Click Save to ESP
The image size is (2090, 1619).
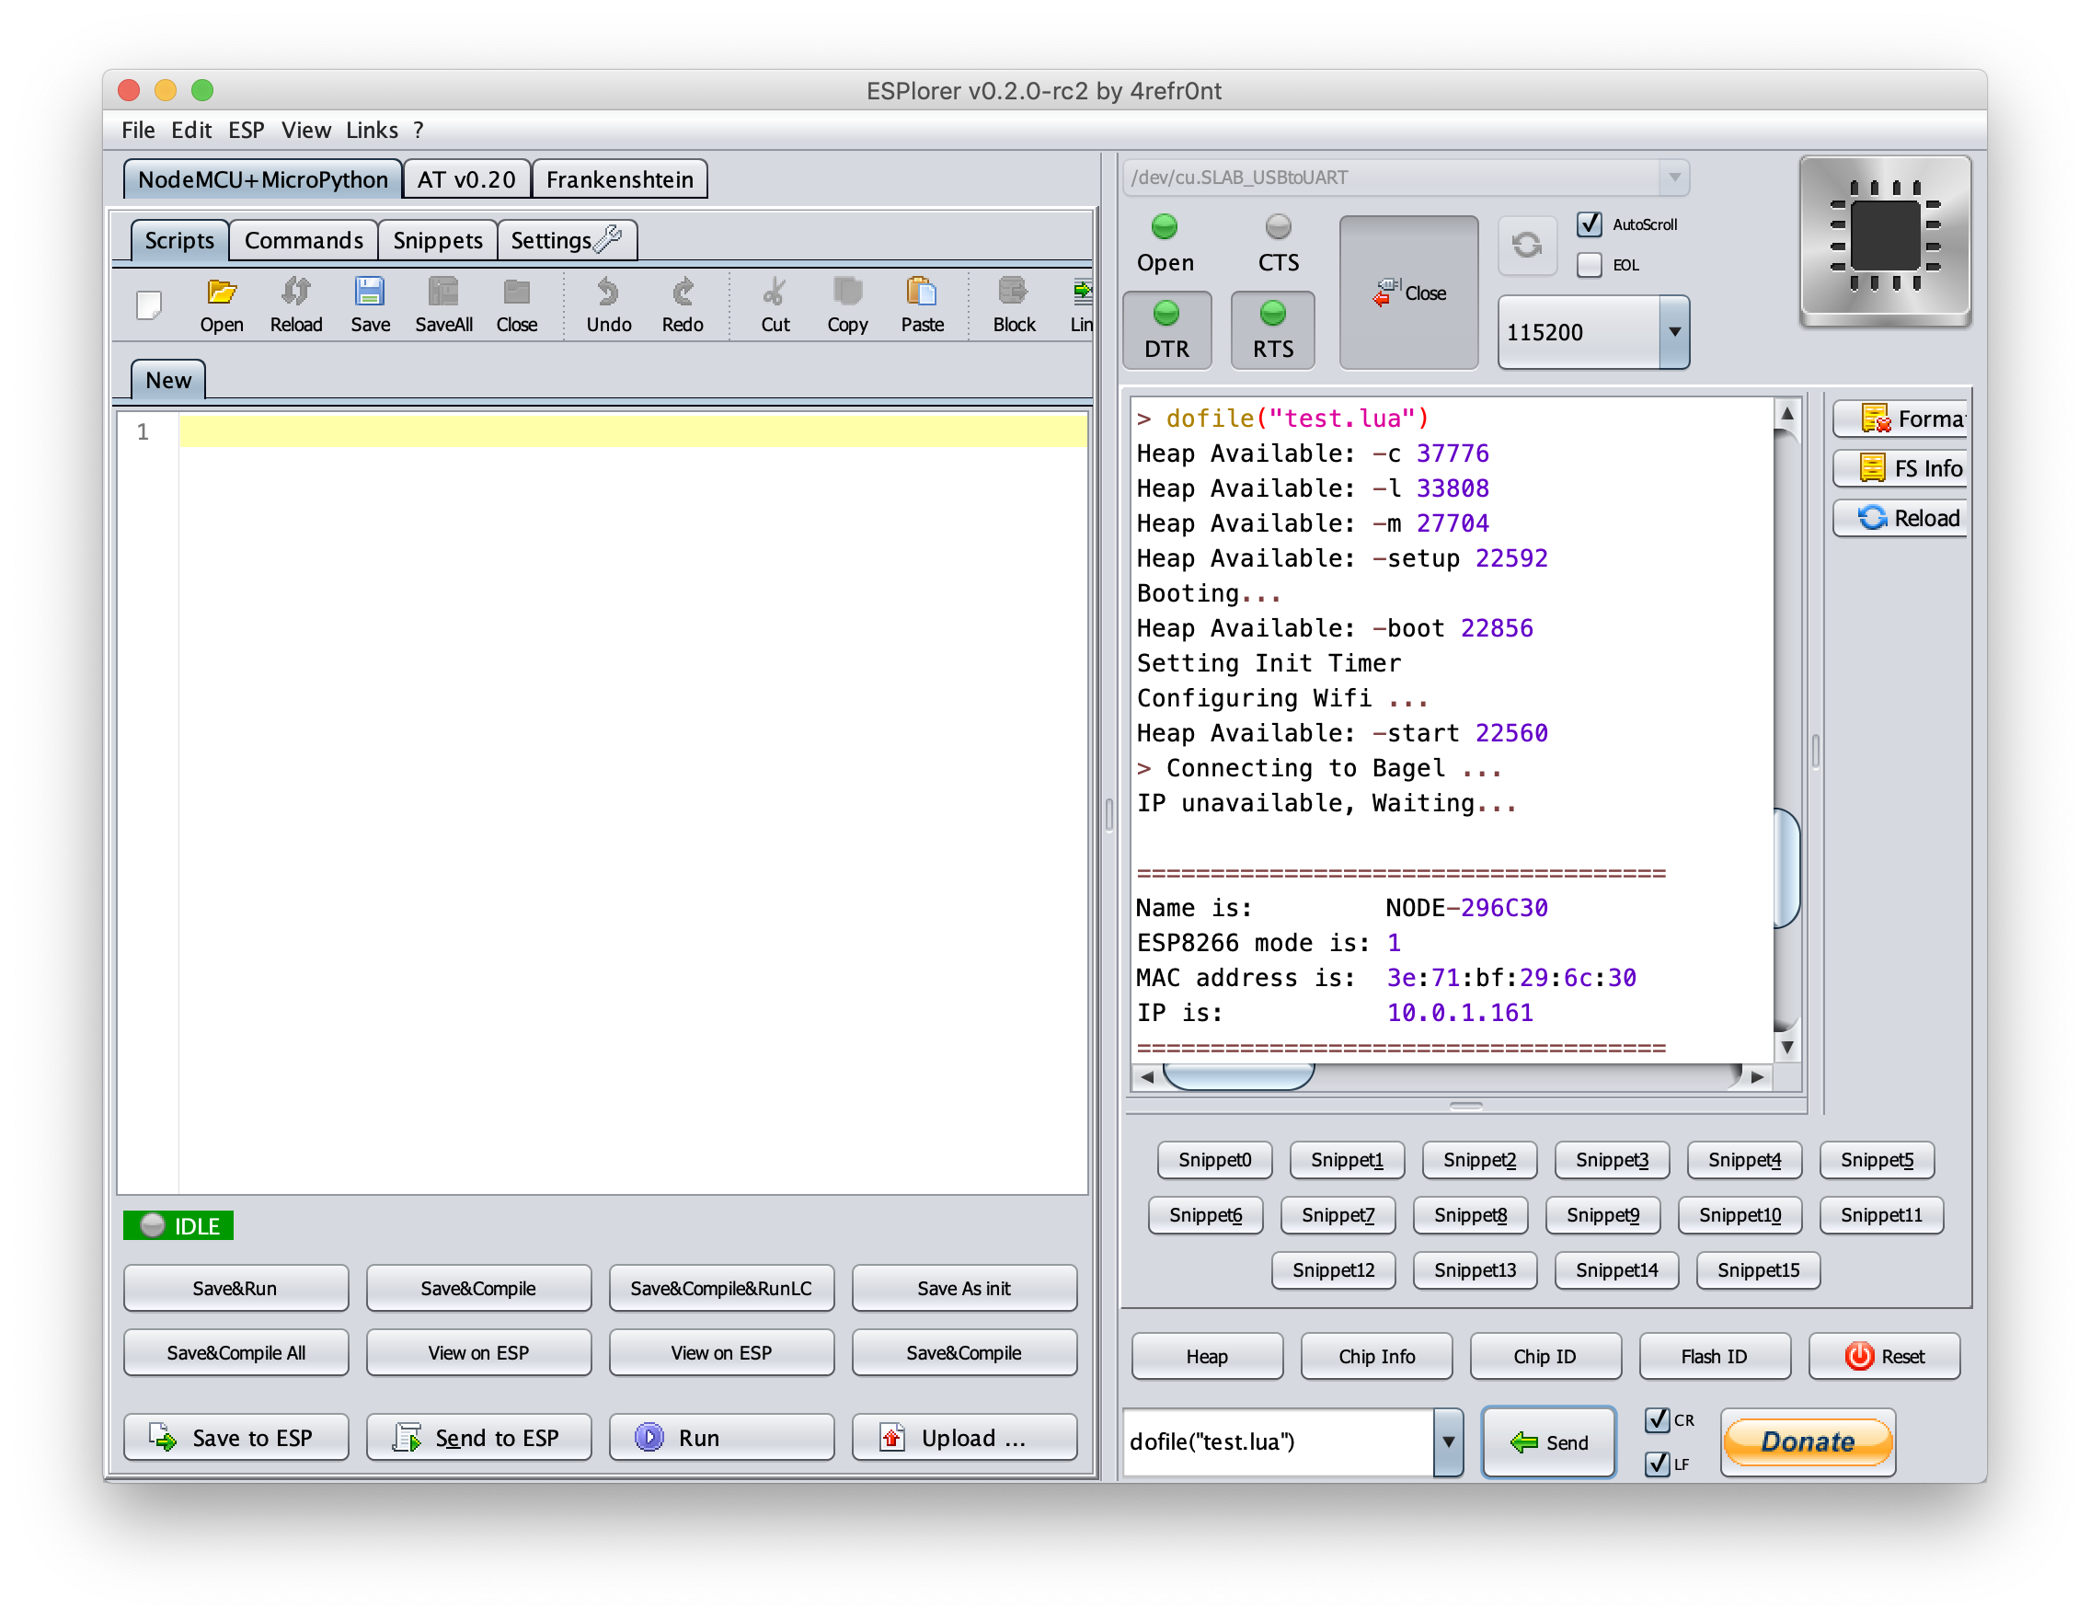(x=236, y=1438)
